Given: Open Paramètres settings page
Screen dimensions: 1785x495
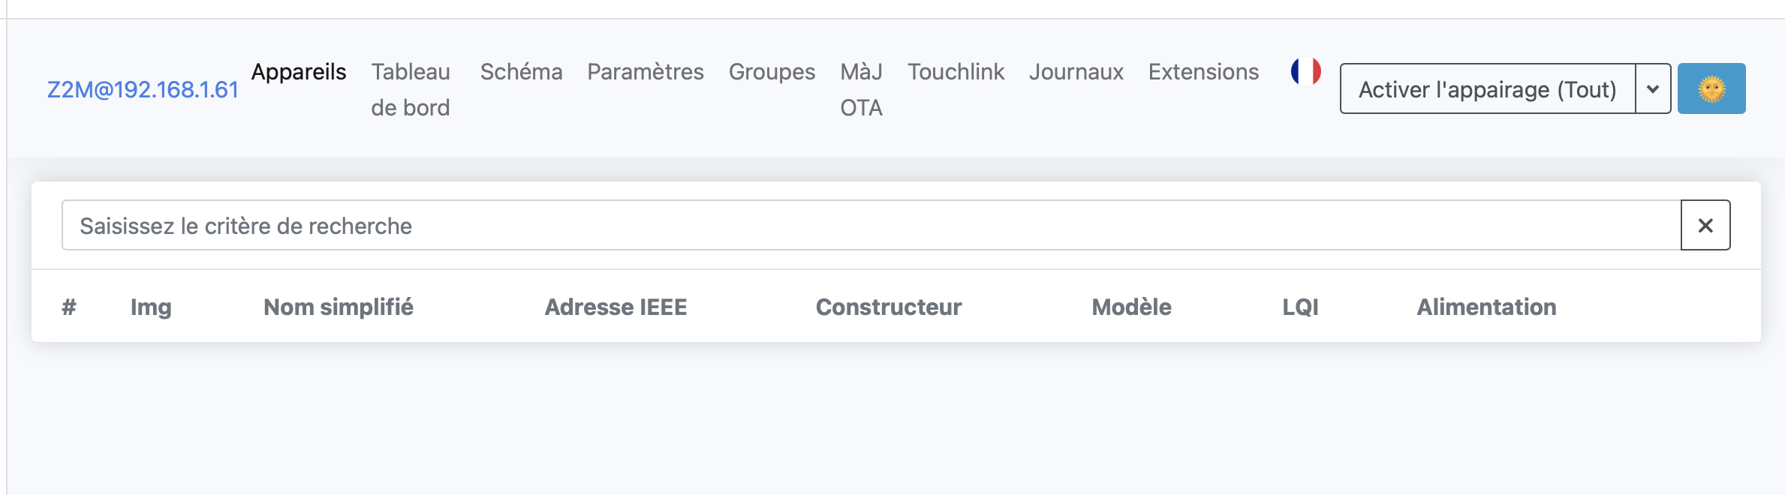Looking at the screenshot, I should [646, 71].
